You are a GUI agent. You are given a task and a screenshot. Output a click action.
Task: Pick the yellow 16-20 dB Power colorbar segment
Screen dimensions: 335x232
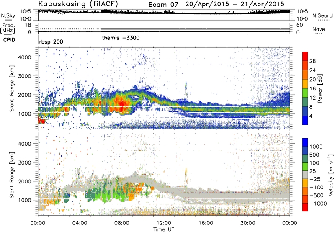[305, 83]
